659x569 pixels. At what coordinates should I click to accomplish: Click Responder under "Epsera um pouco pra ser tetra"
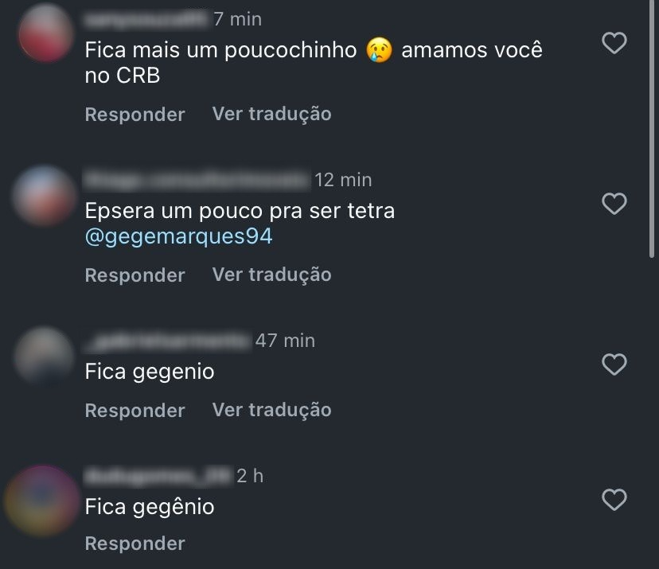pyautogui.click(x=135, y=275)
